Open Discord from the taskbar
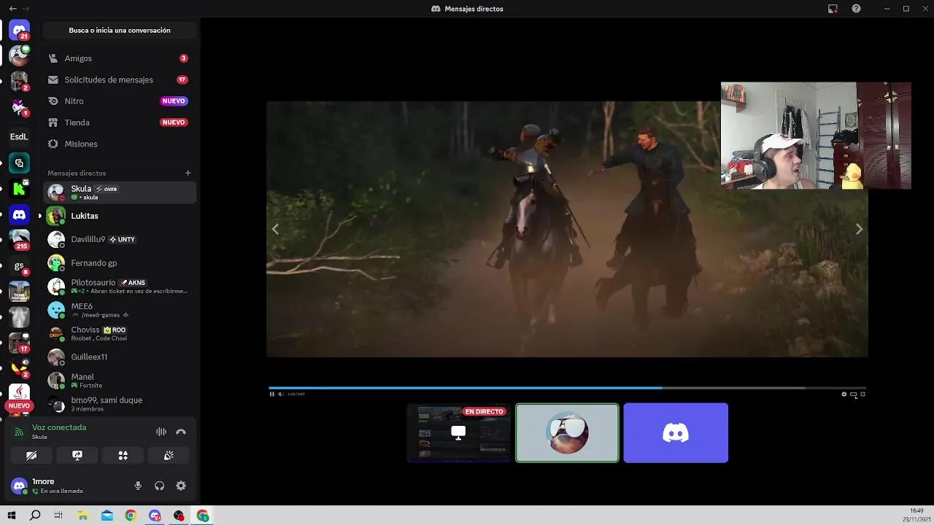The width and height of the screenshot is (934, 525). pyautogui.click(x=155, y=516)
